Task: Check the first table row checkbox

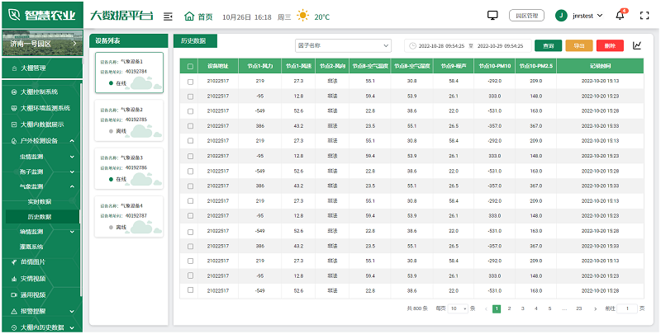Action: [190, 81]
